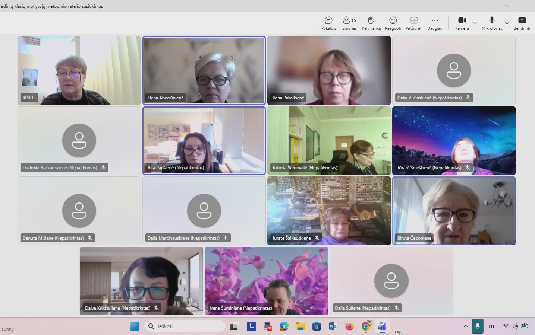
Task: Toggle the Mikrofonas mute state
Action: [x=492, y=23]
